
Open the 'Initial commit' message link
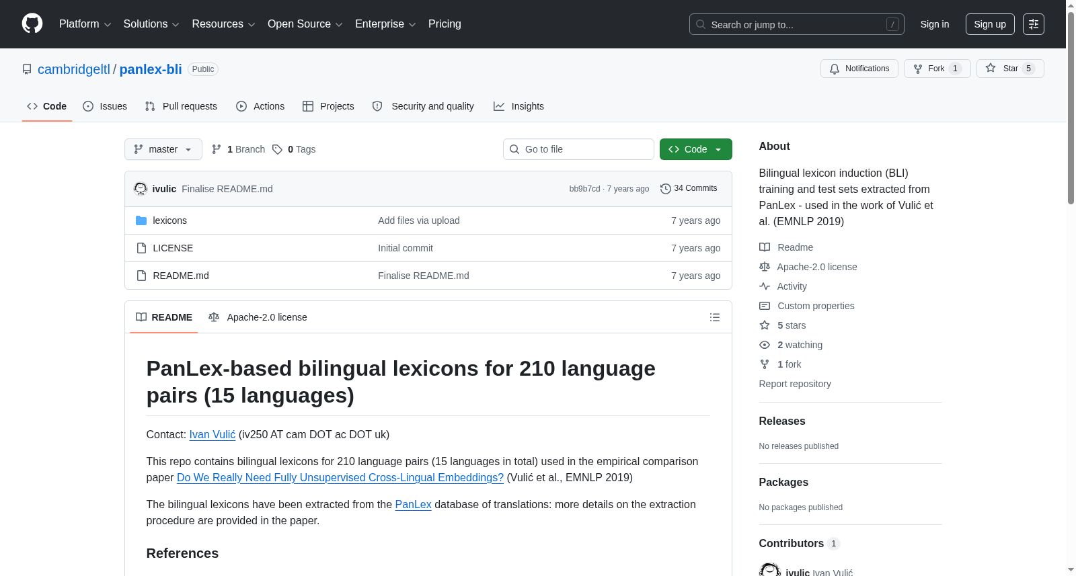click(406, 248)
